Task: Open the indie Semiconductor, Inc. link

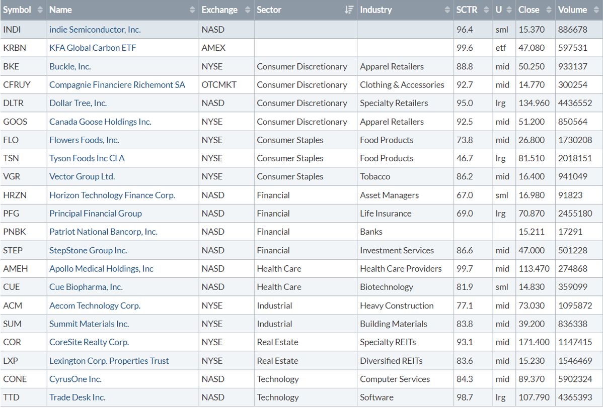Action: [95, 30]
